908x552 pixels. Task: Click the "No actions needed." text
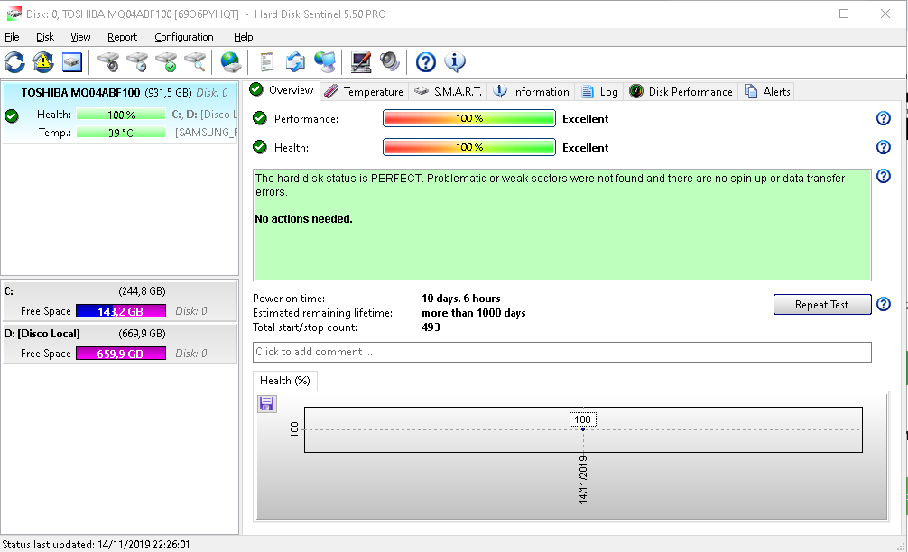(303, 218)
